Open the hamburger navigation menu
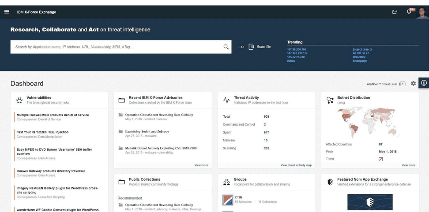Screen dimensions: 429x212 point(7,12)
